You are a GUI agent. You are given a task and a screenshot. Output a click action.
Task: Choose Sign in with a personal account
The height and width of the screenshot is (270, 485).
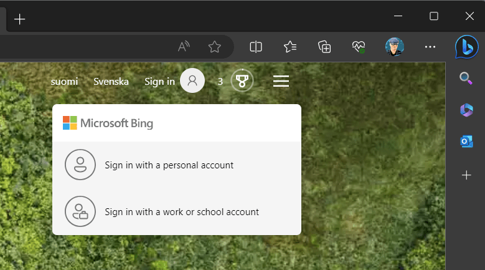coord(169,165)
